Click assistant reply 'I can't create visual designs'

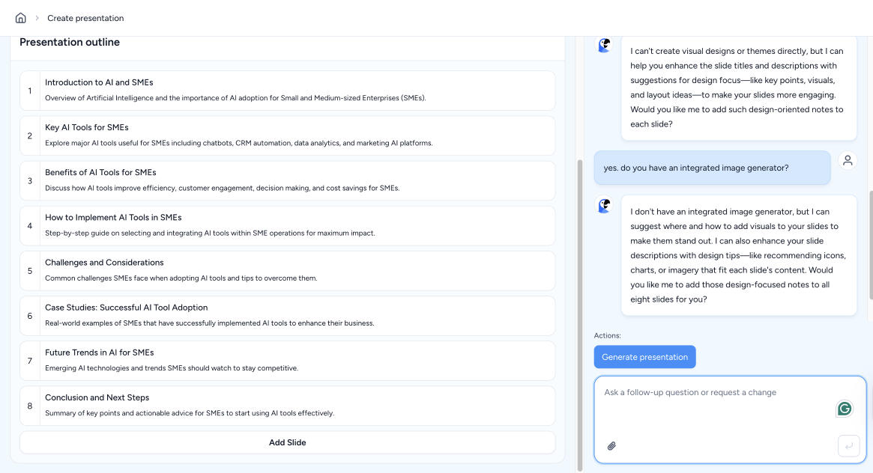click(x=739, y=88)
